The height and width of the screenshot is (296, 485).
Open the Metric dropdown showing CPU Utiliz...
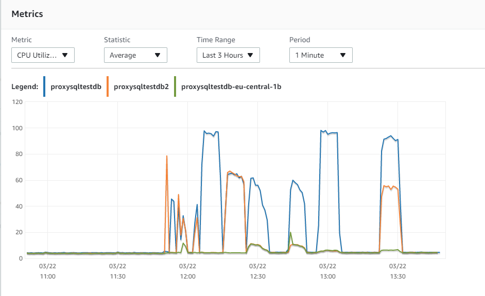[43, 55]
